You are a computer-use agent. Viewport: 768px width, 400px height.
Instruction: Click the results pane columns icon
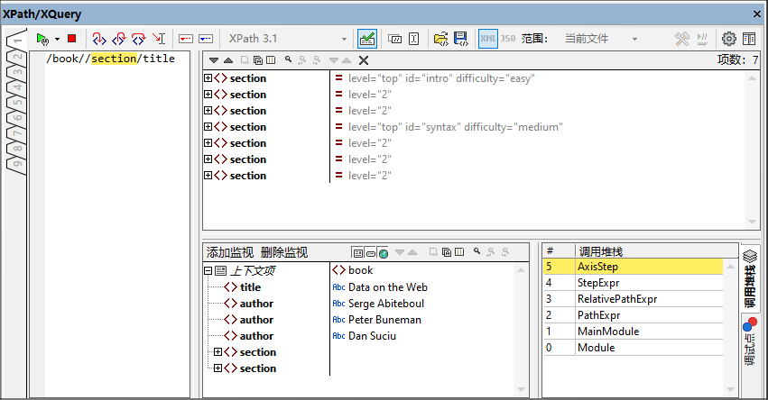pos(271,60)
